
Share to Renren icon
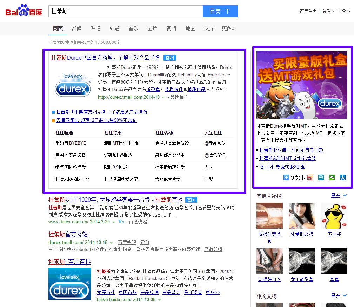[343, 177]
